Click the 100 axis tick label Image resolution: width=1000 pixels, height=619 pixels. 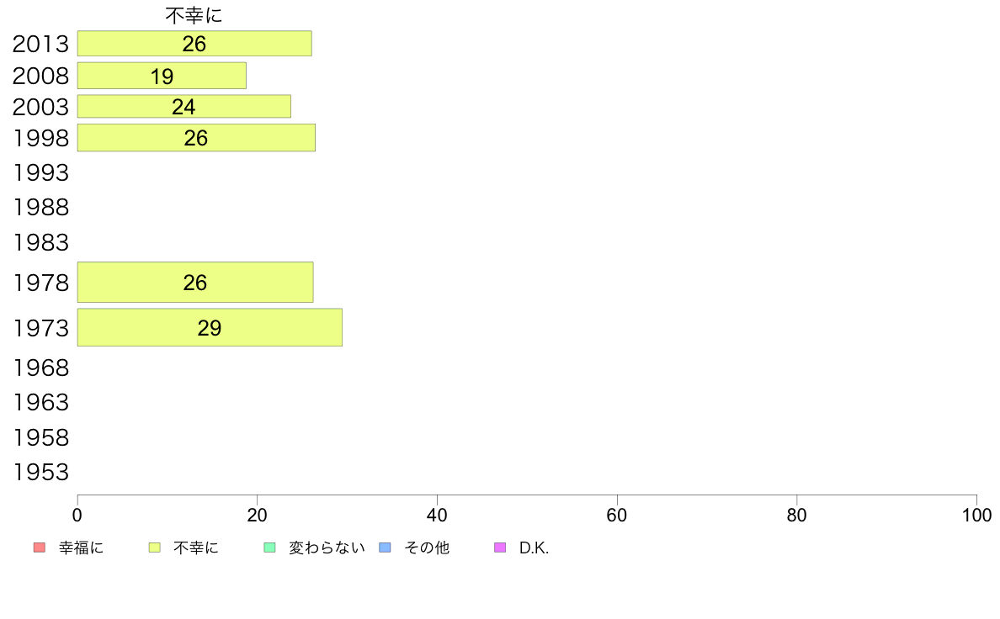(976, 515)
